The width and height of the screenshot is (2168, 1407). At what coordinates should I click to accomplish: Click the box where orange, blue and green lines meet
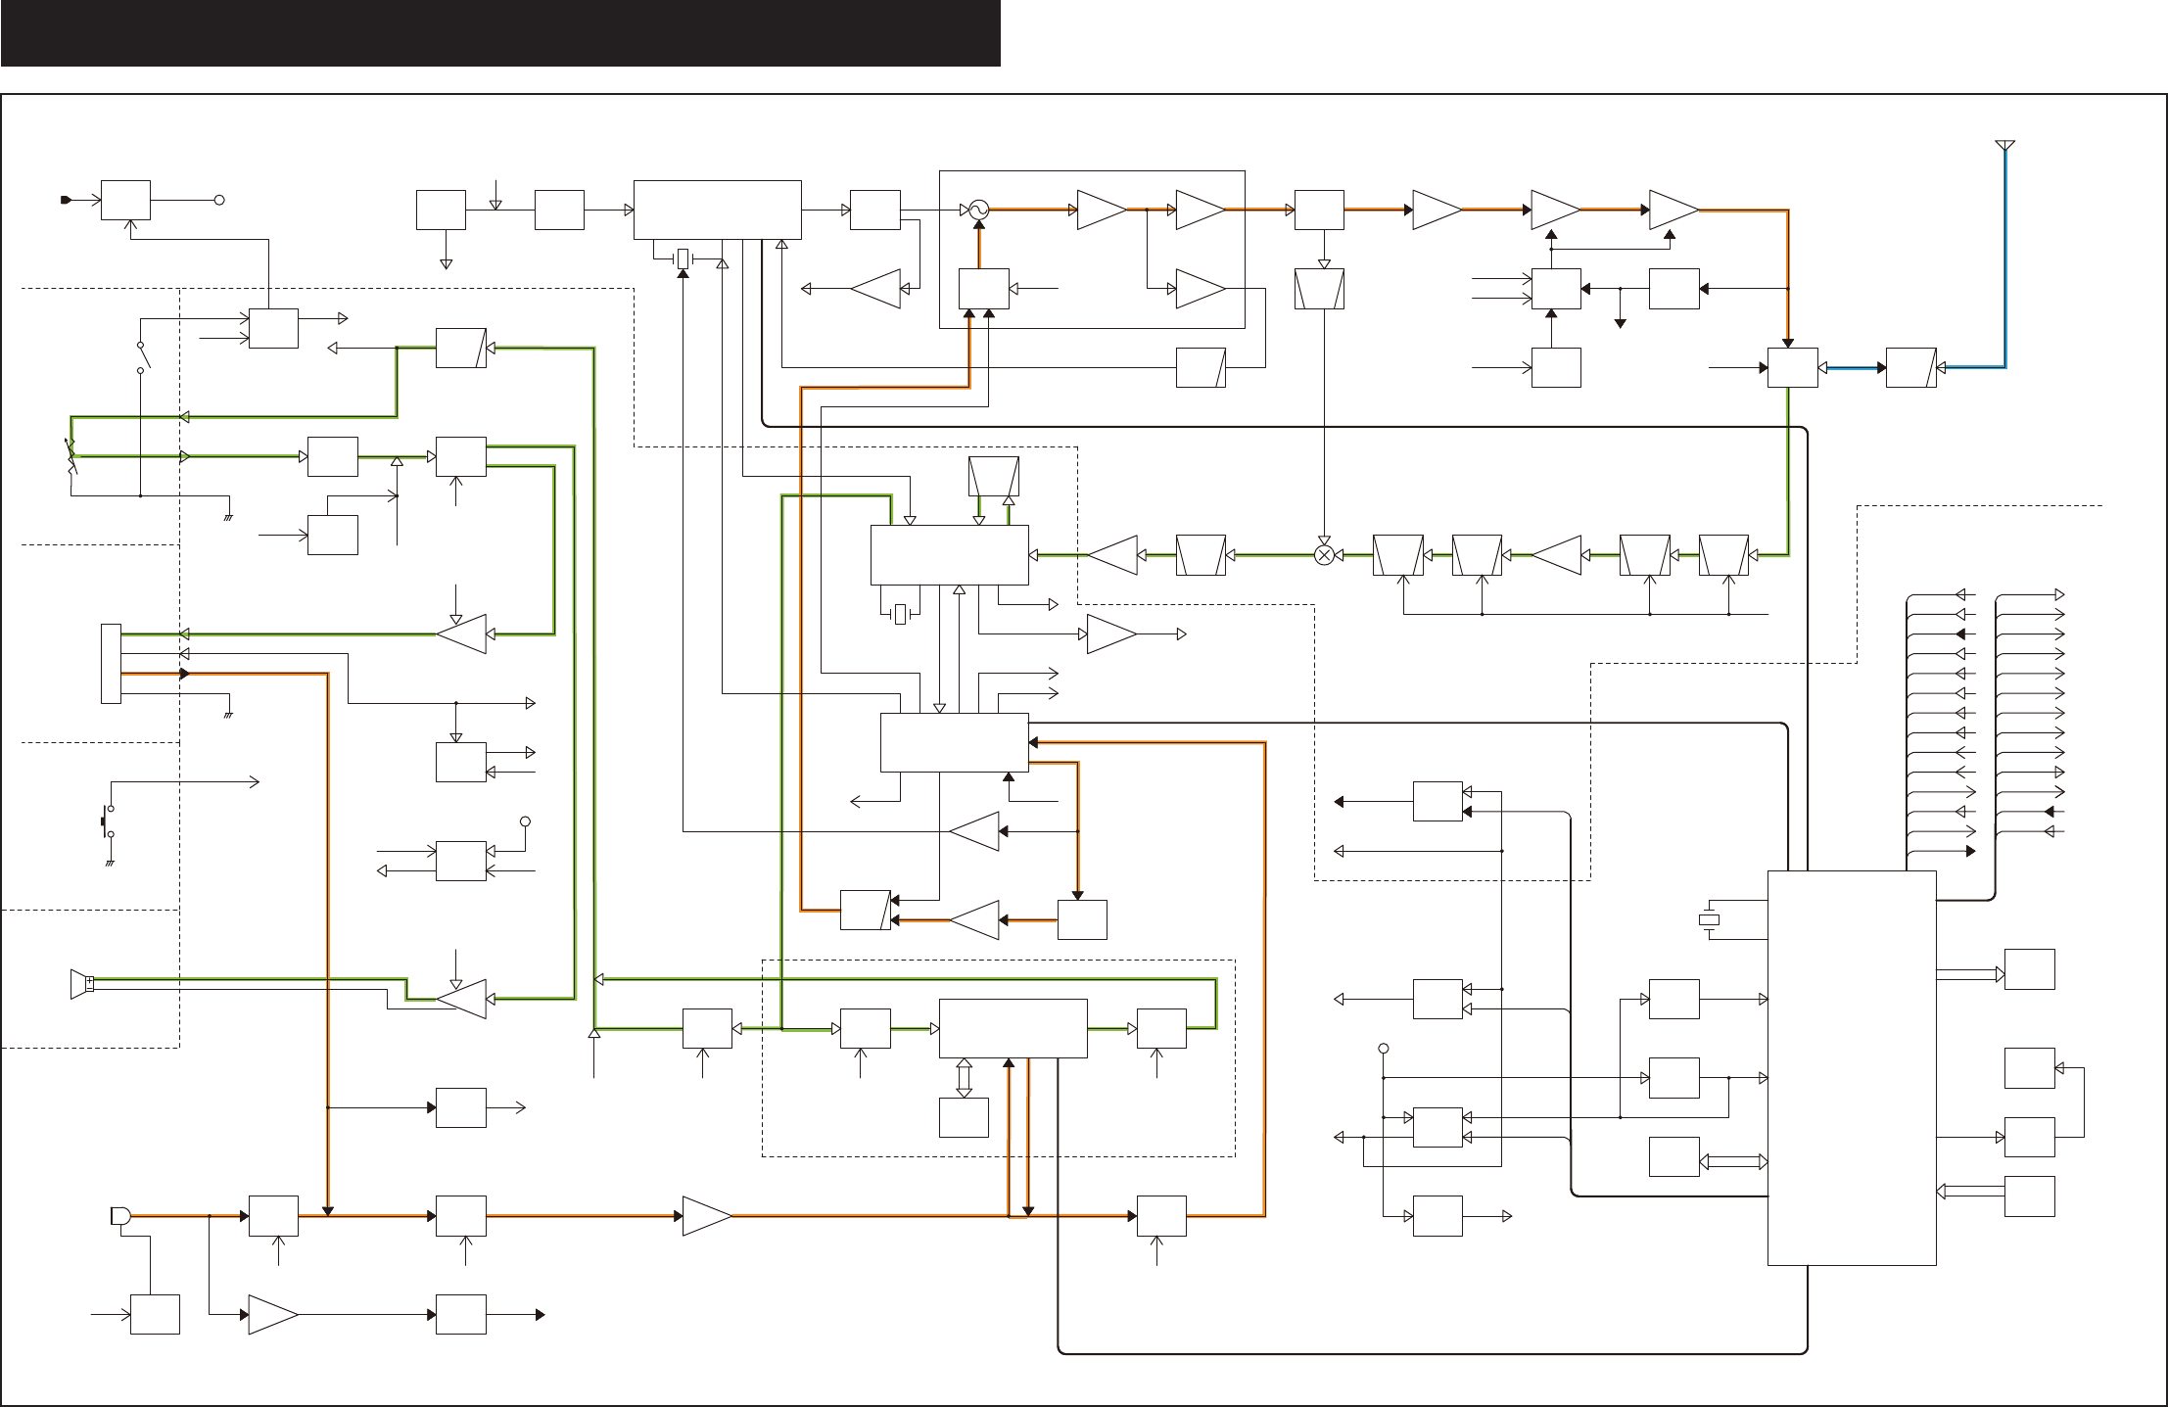click(1792, 367)
